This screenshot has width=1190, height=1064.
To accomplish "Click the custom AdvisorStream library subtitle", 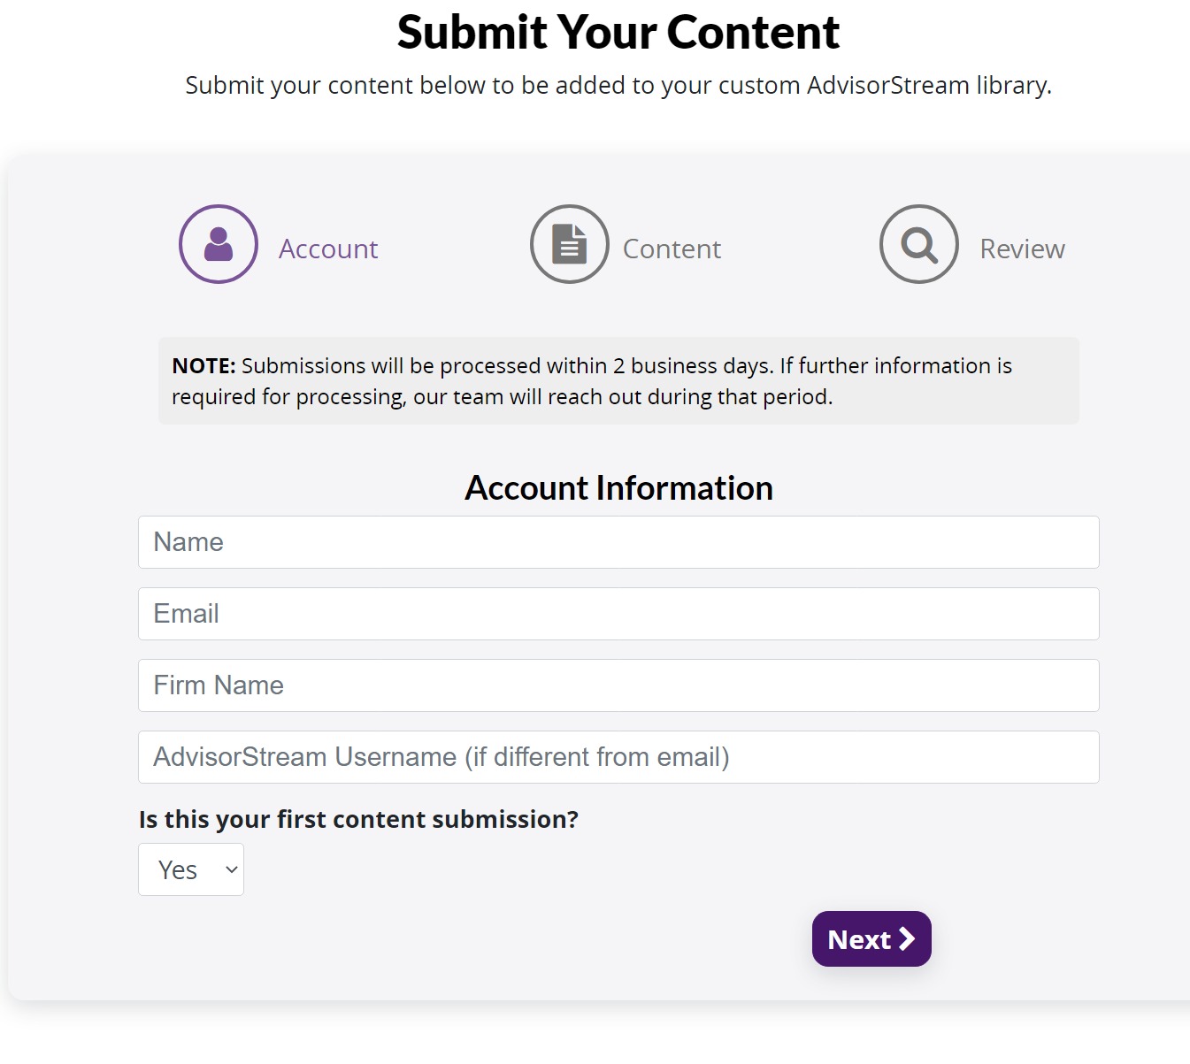I will [618, 86].
